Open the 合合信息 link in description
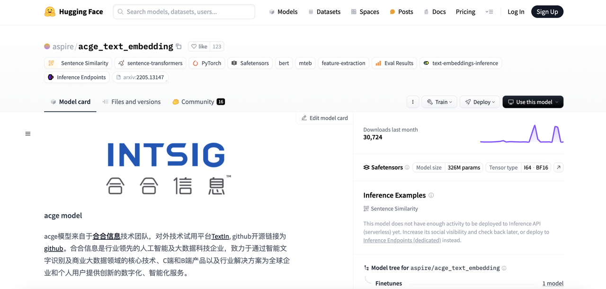The width and height of the screenshot is (606, 289). coord(107,236)
